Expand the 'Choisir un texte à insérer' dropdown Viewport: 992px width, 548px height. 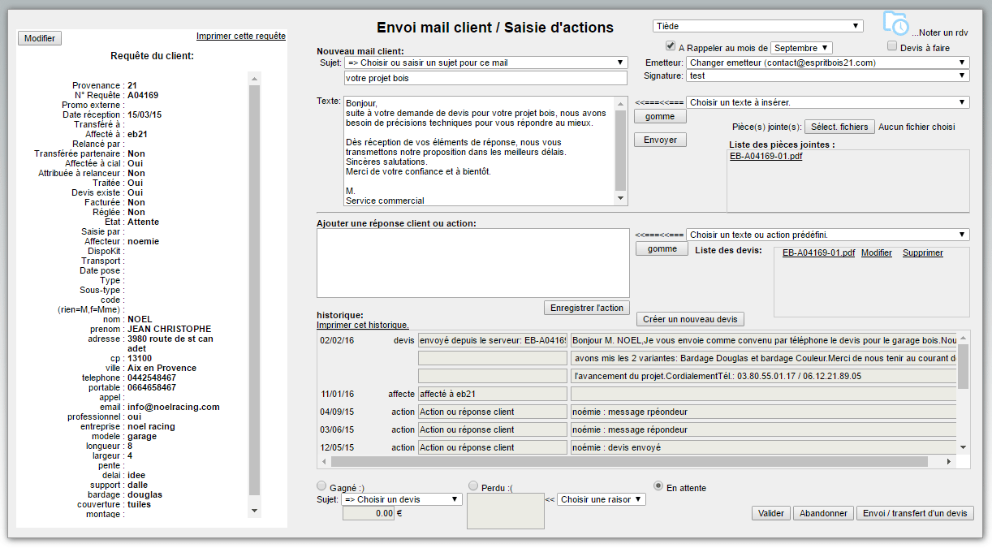coord(827,102)
